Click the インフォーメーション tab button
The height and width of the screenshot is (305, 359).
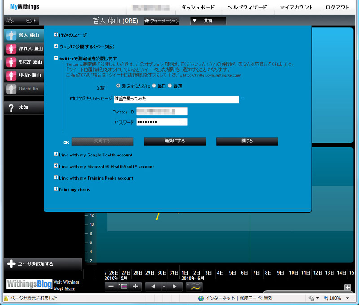(162, 21)
